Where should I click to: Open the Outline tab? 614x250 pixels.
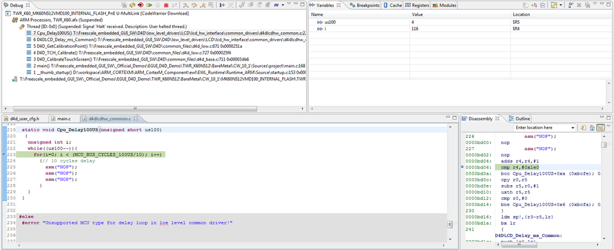[x=519, y=118]
